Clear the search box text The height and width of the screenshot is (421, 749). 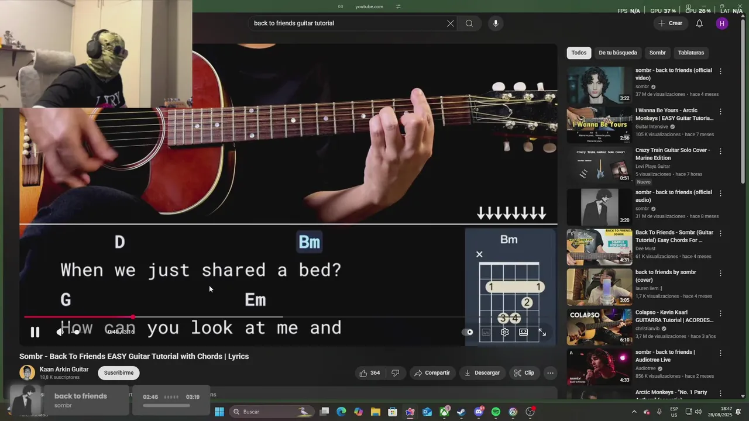(x=451, y=23)
